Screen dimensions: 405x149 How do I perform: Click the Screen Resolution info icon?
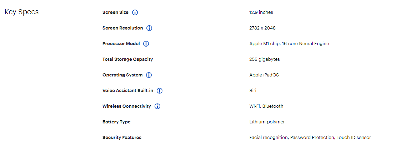point(149,28)
